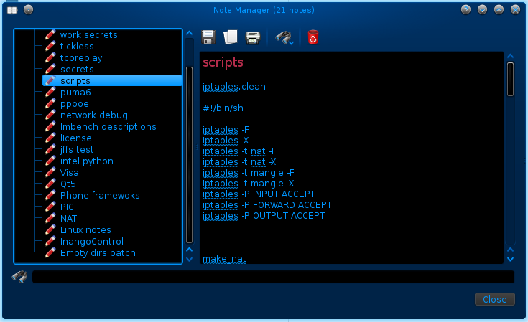The image size is (528, 322).
Task: Open the Phone framewoks note
Action: point(100,195)
